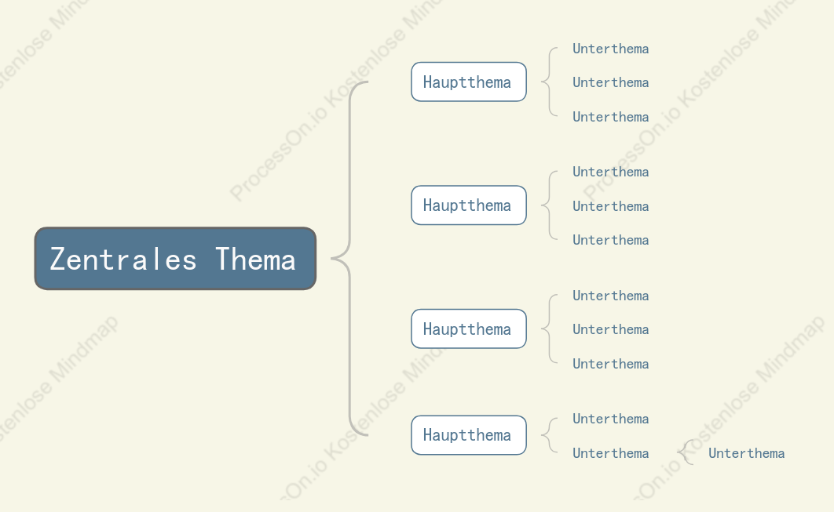Click bottom Unterthema under third Hauptthema
Screen dimensions: 834x512
point(611,364)
